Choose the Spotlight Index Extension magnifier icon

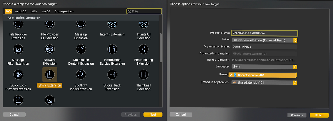tap(81, 75)
